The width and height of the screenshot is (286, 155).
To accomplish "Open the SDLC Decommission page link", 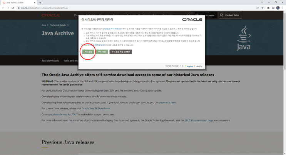I will (199, 120).
